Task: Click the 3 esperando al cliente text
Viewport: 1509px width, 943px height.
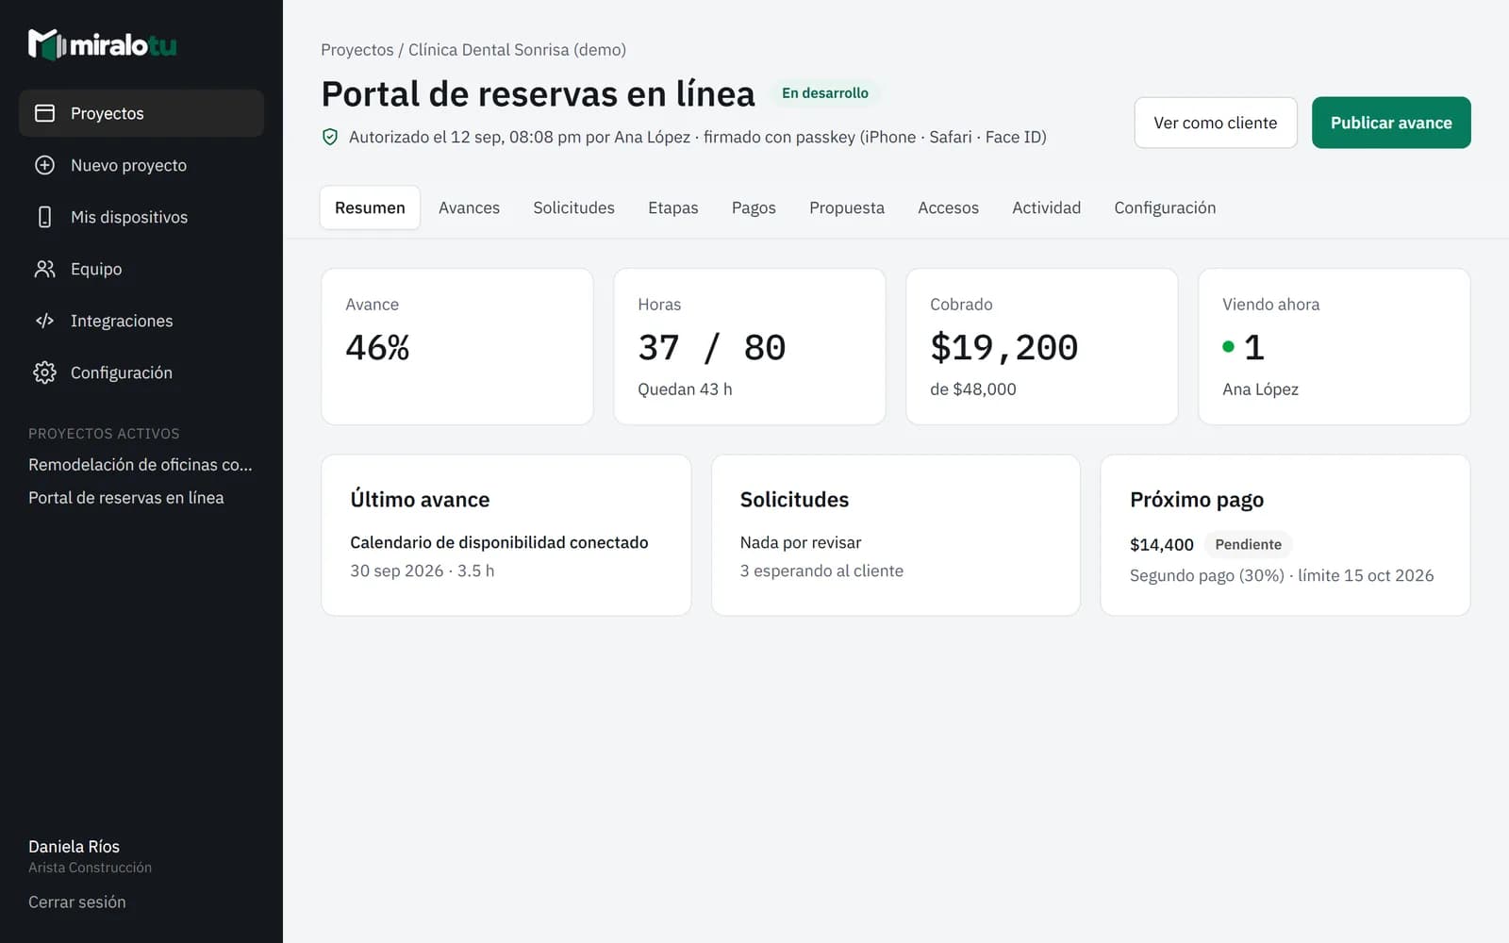Action: (x=821, y=571)
